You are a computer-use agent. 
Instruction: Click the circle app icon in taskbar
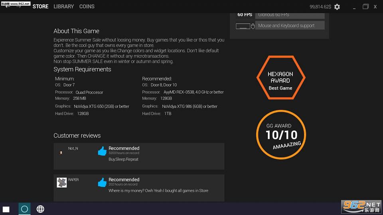tap(24, 209)
